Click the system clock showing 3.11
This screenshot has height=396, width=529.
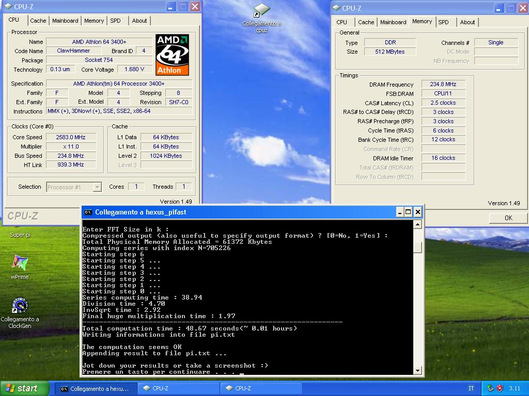coord(515,388)
